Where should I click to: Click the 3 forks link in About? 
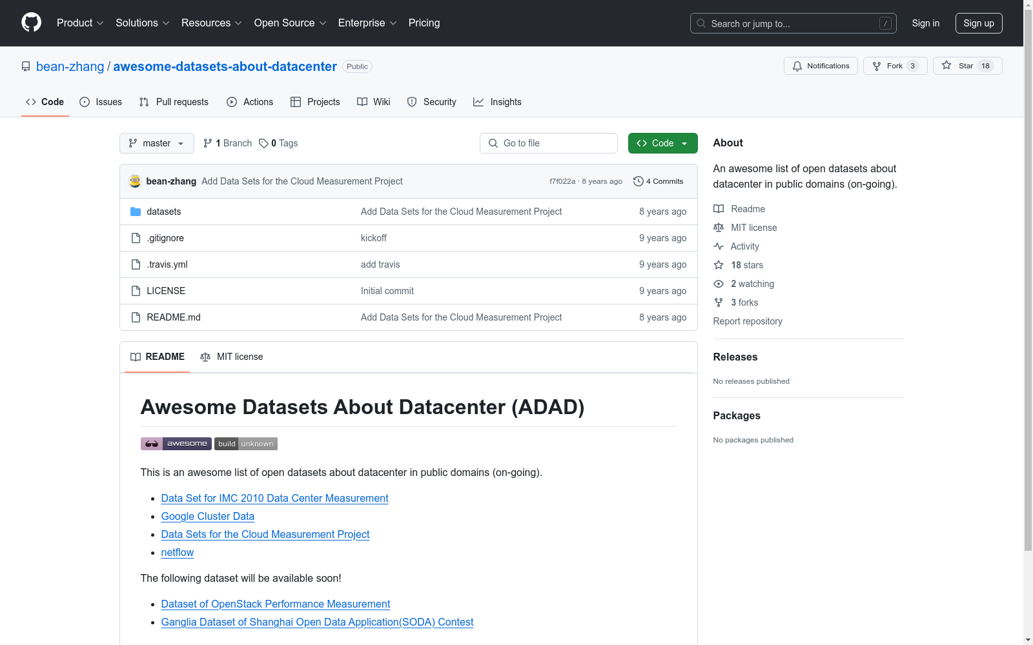click(x=744, y=303)
